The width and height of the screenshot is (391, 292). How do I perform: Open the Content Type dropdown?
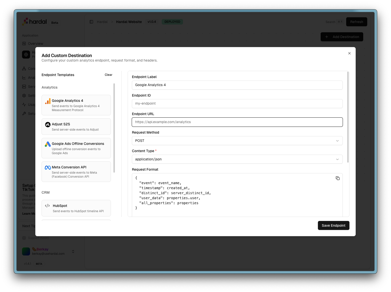pos(237,159)
